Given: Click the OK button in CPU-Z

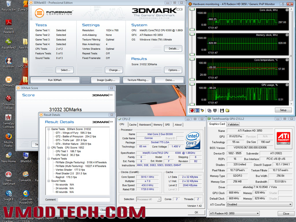Looking at the screenshot, I should [x=197, y=212].
